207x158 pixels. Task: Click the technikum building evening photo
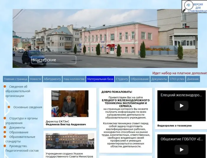(70, 141)
